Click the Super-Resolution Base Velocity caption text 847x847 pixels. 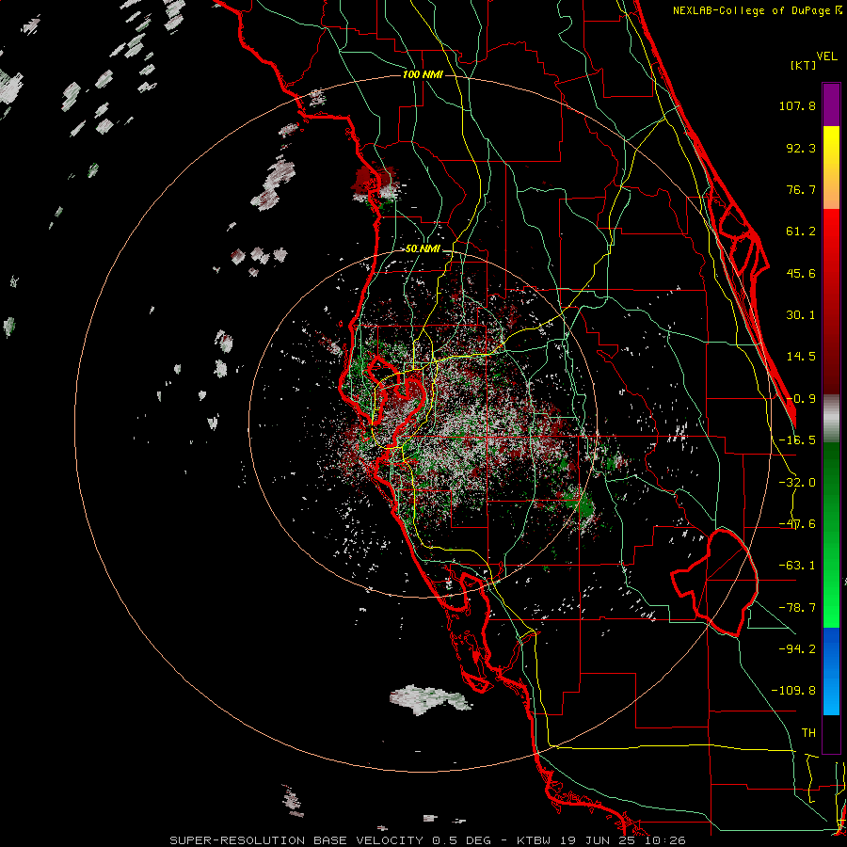(x=428, y=840)
